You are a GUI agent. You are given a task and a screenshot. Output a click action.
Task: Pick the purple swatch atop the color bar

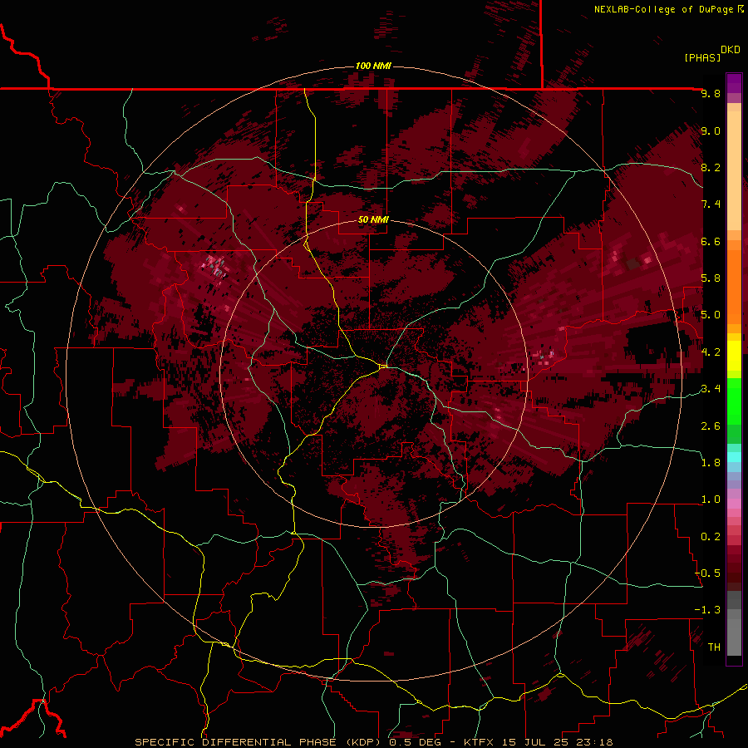click(x=734, y=81)
